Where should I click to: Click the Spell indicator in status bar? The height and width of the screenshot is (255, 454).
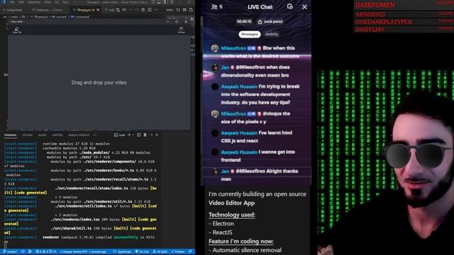160,252
